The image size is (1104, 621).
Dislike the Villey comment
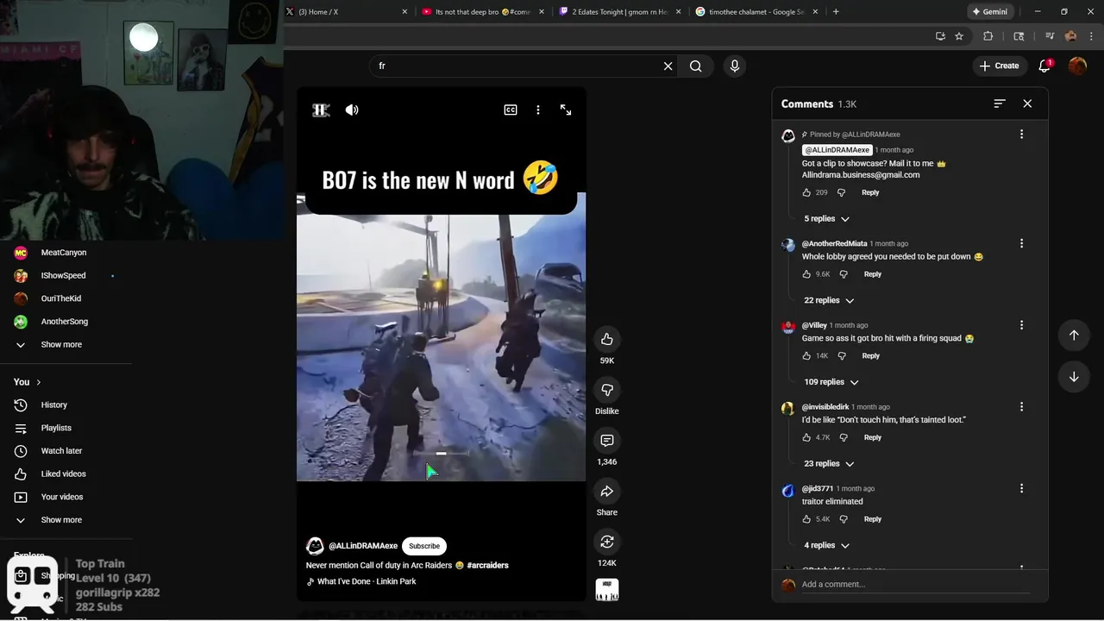(843, 355)
